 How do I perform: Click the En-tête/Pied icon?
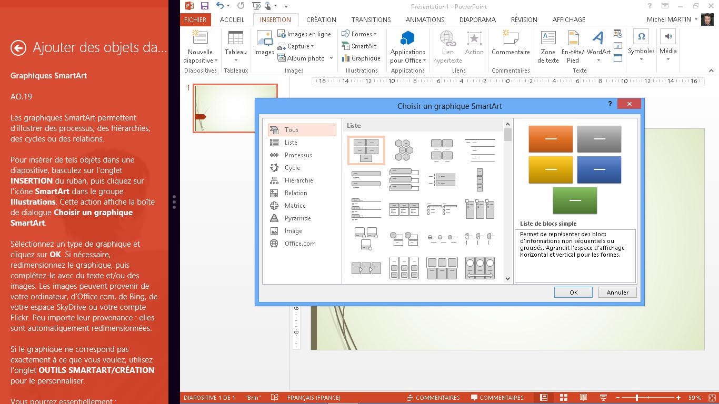click(x=573, y=46)
